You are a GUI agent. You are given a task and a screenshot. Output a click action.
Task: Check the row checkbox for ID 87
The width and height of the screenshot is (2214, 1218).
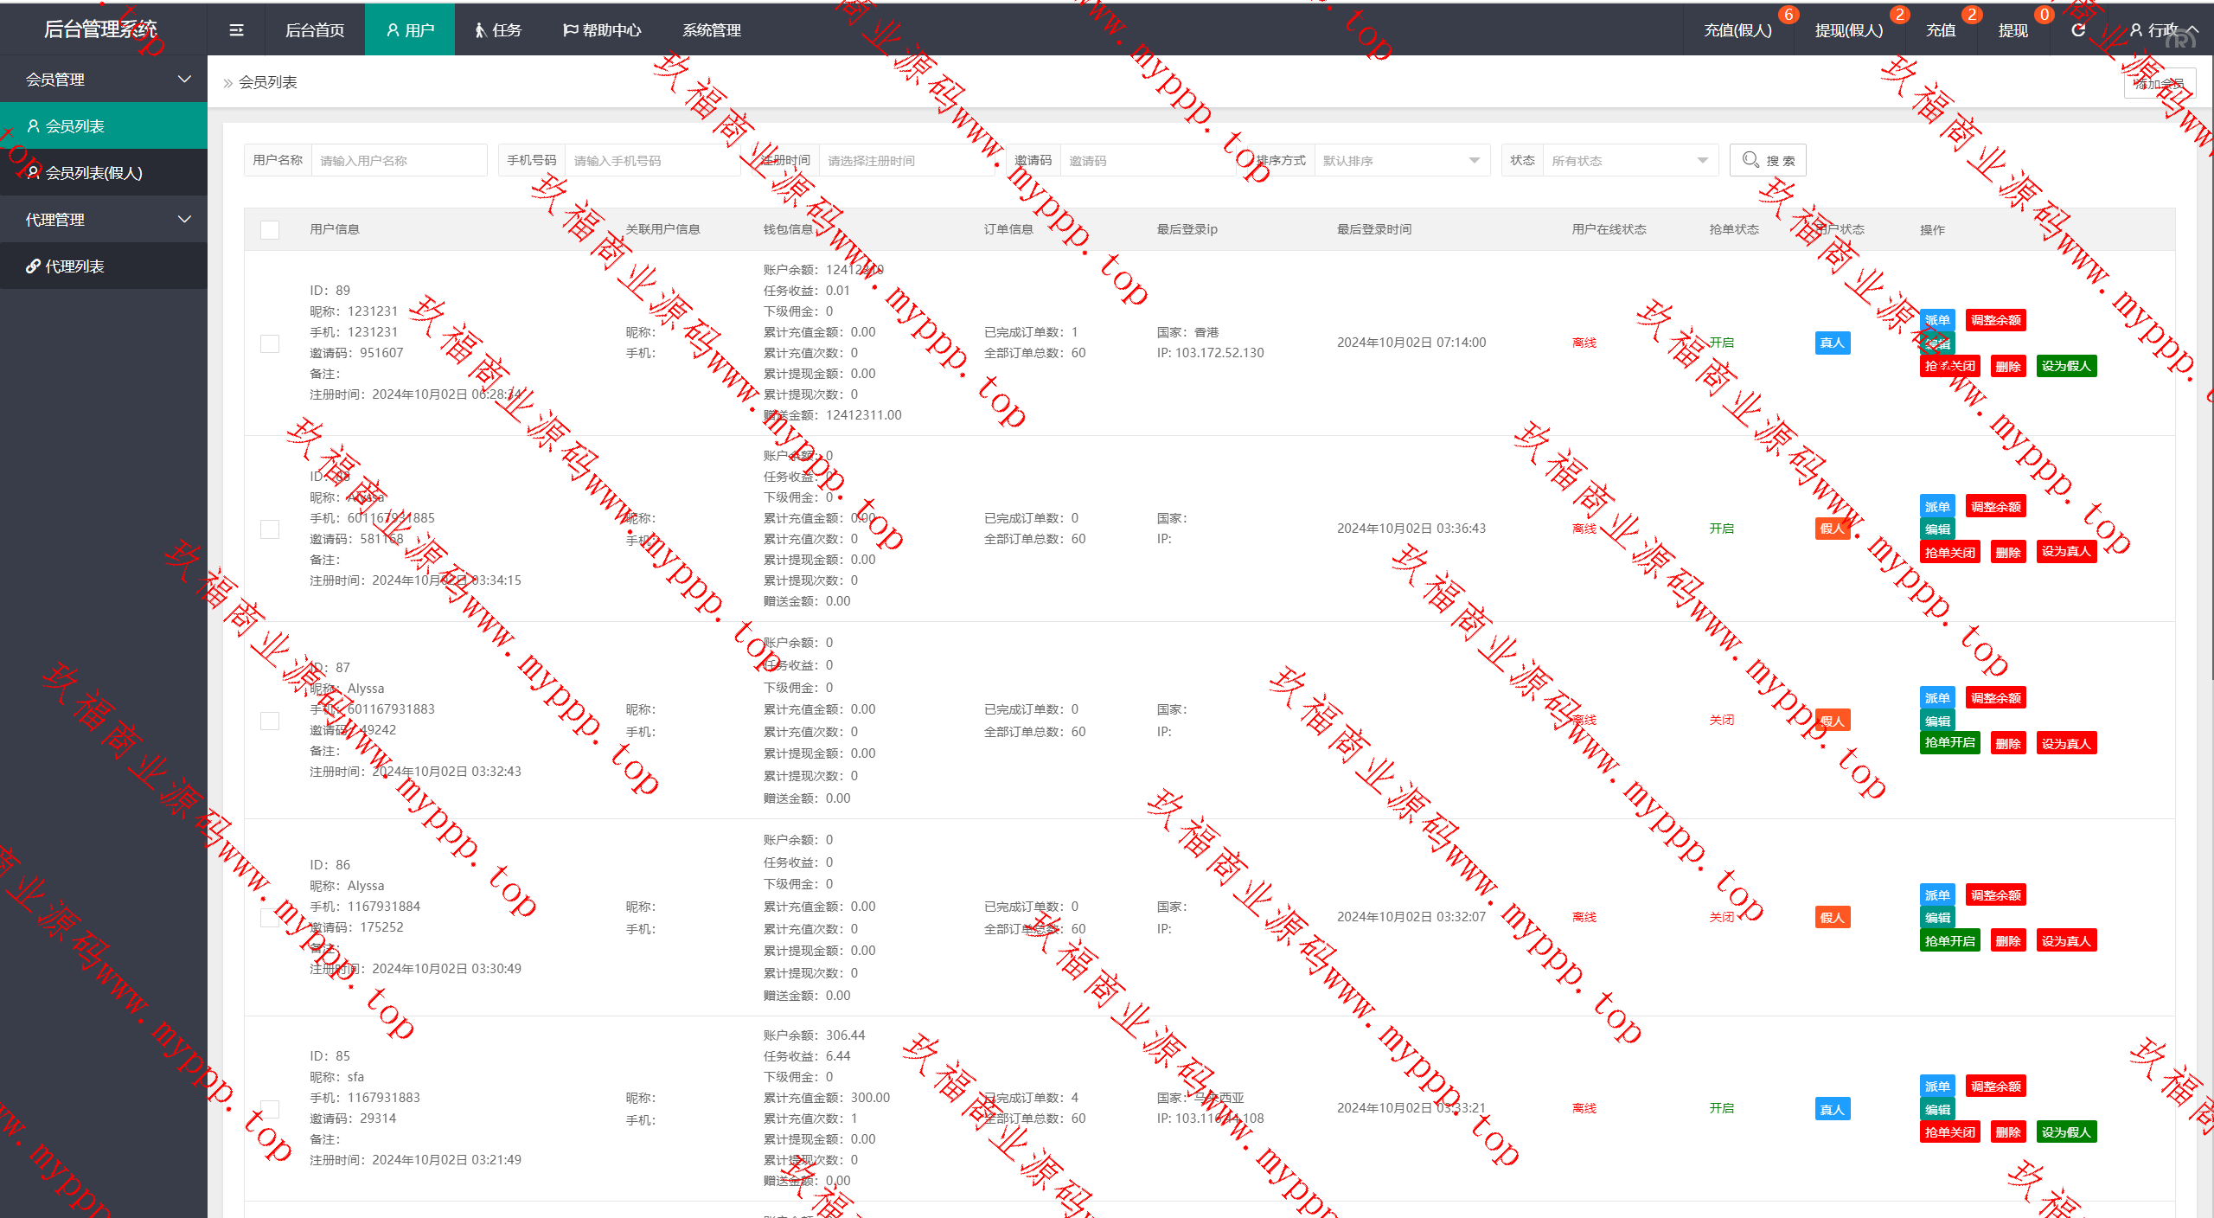[x=270, y=721]
